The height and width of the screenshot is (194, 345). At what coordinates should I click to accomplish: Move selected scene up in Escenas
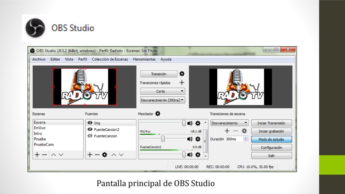click(54, 155)
